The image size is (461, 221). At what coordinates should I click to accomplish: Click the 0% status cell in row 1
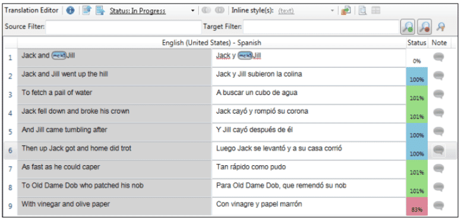pyautogui.click(x=417, y=58)
